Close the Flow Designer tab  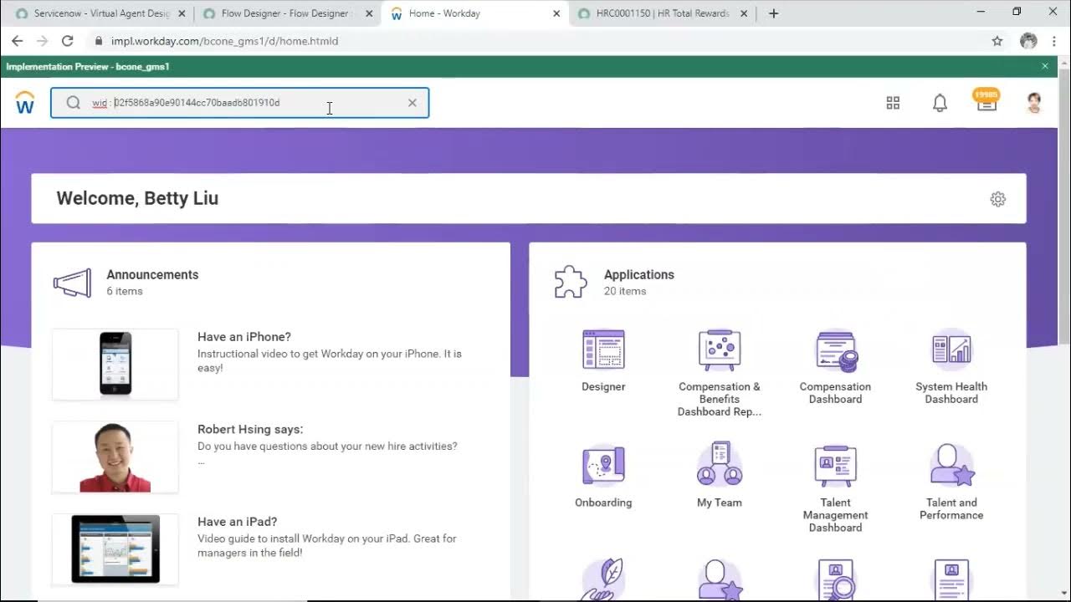pyautogui.click(x=369, y=13)
